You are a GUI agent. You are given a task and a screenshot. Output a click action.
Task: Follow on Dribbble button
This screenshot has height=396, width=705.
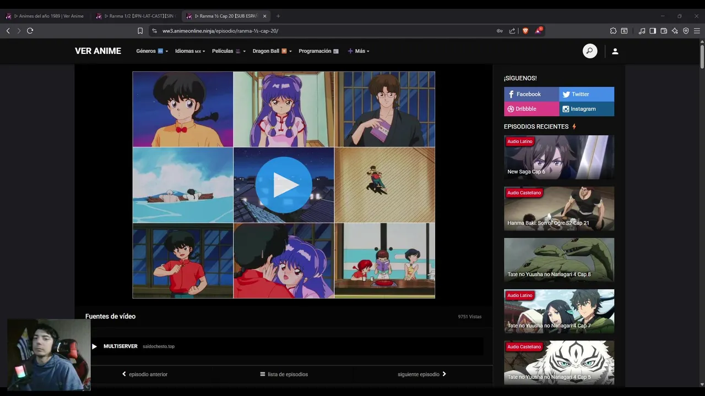pyautogui.click(x=532, y=109)
